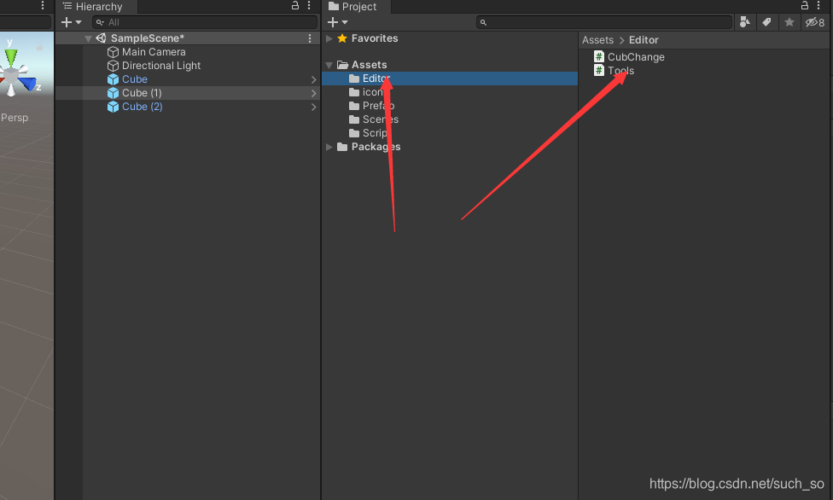Select the Scenes folder

click(374, 120)
